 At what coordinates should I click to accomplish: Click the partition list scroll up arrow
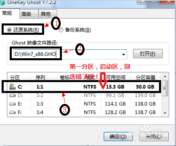coord(165,76)
